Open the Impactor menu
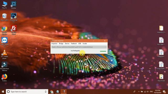The height and width of the screenshot is (94, 168). tap(54, 44)
